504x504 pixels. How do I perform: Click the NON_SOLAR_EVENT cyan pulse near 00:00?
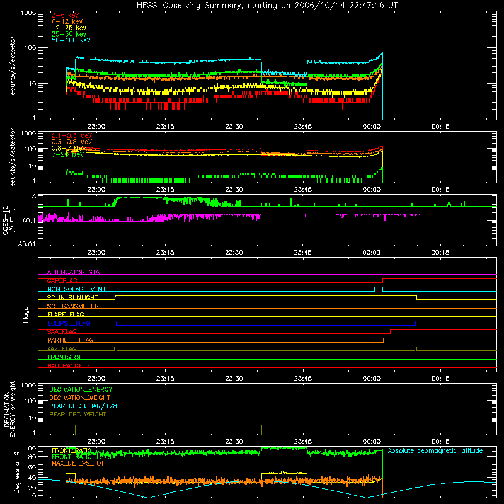click(x=379, y=289)
